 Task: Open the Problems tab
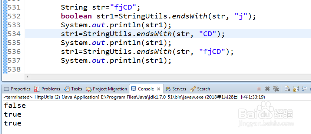pyautogui.click(x=47, y=89)
